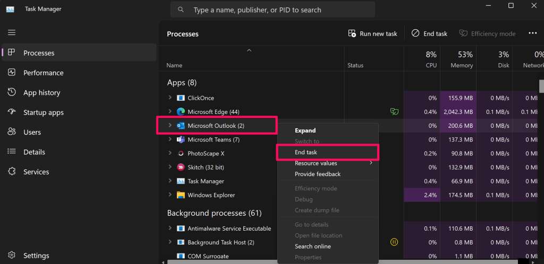
Task: Open Task Manager Settings
Action: click(36, 255)
